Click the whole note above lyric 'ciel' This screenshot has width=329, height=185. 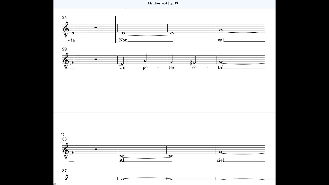pyautogui.click(x=220, y=152)
